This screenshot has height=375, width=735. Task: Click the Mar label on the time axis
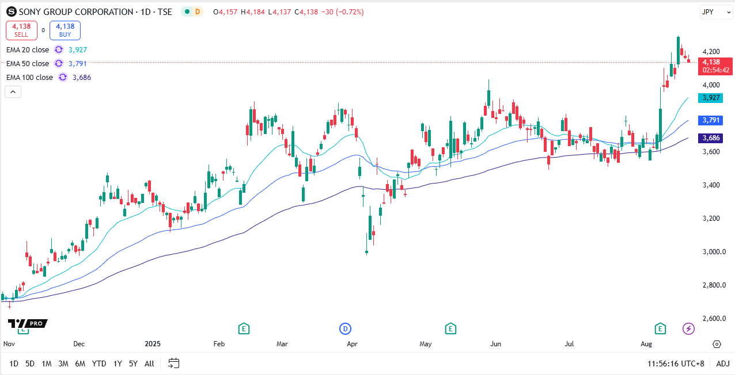[282, 344]
